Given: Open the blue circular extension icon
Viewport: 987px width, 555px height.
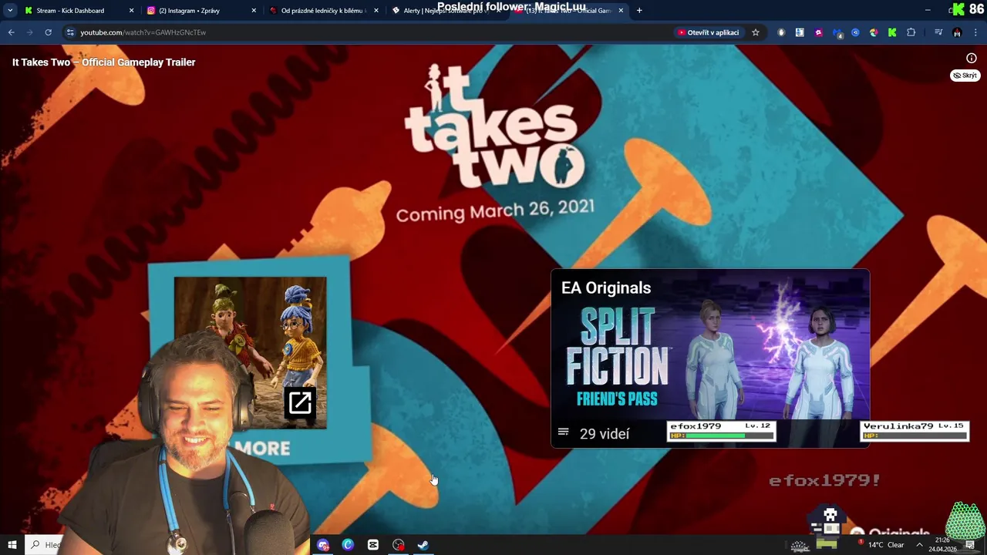Looking at the screenshot, I should [855, 32].
